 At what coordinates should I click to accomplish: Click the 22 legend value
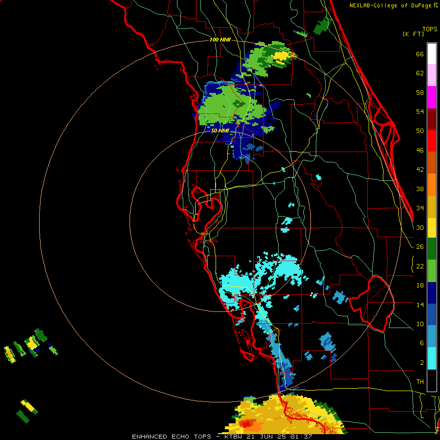point(420,266)
